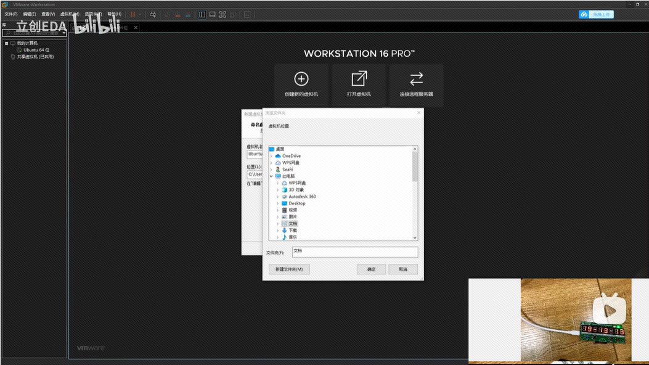
Task: Click 确定 to confirm the folder
Action: (371, 269)
